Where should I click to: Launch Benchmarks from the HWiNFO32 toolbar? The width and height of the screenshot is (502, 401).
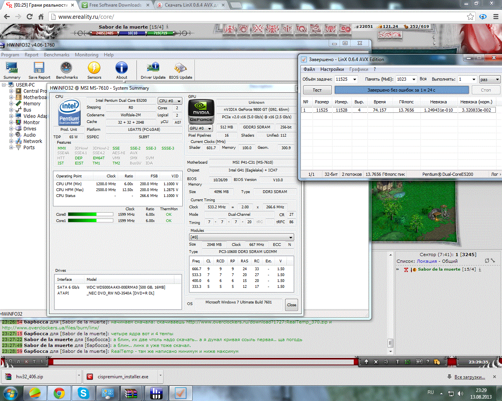67,70
